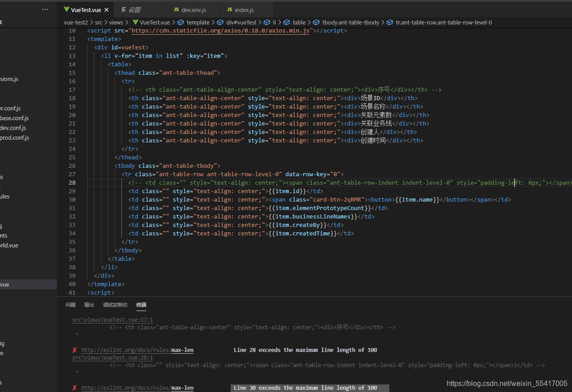The height and width of the screenshot is (392, 572).
Task: Open the template symbol breadcrumb
Action: (x=194, y=22)
